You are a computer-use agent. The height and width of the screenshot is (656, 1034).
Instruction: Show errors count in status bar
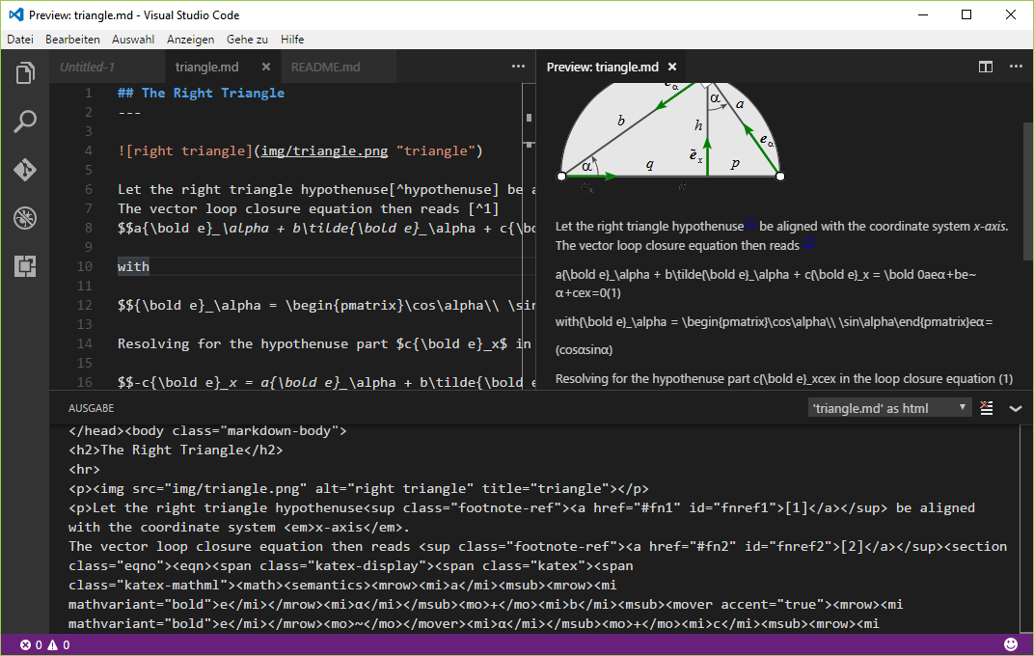31,644
